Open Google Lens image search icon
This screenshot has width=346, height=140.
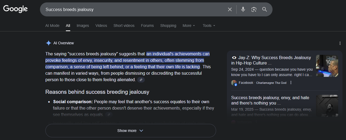[x=254, y=9]
